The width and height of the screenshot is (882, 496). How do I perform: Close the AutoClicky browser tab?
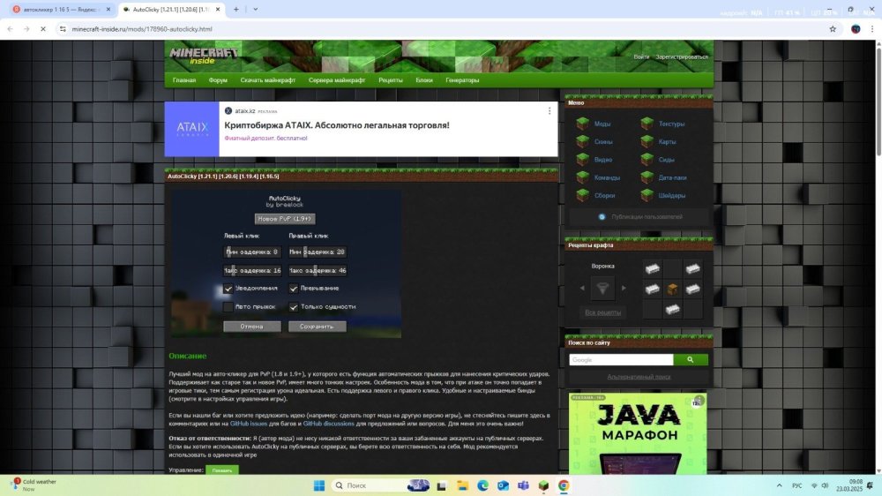218,10
